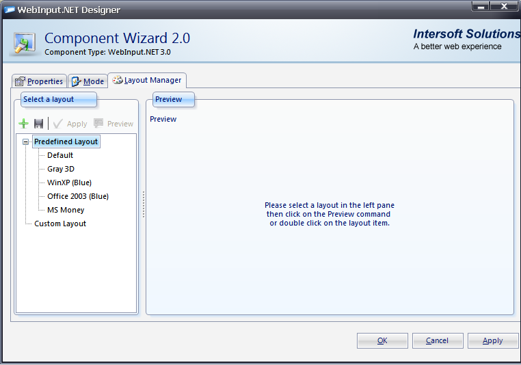Open the Properties tab
Viewport: 521px width, 365px height.
pyautogui.click(x=39, y=81)
